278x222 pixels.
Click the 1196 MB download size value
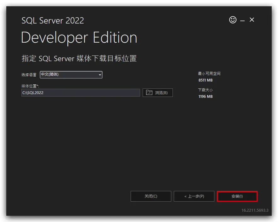(x=206, y=97)
